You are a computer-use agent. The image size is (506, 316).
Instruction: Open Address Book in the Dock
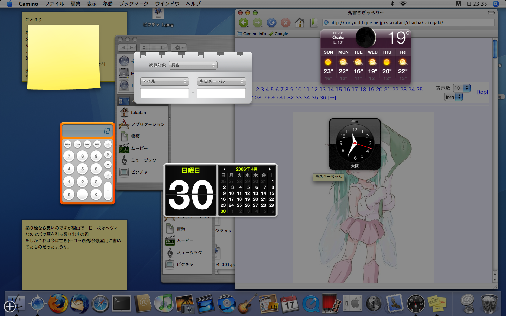(x=143, y=303)
